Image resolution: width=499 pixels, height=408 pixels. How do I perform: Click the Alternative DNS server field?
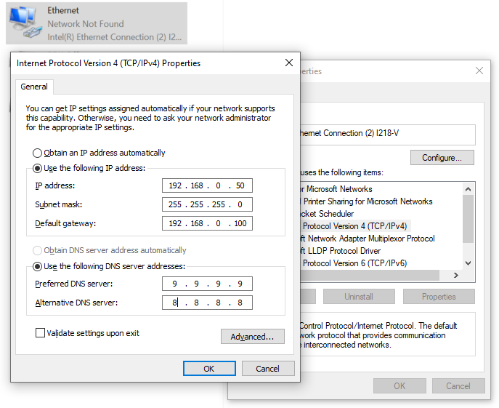207,303
